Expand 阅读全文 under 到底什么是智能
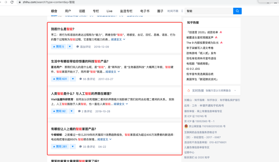This screenshot has height=162, width=279. tap(118, 39)
